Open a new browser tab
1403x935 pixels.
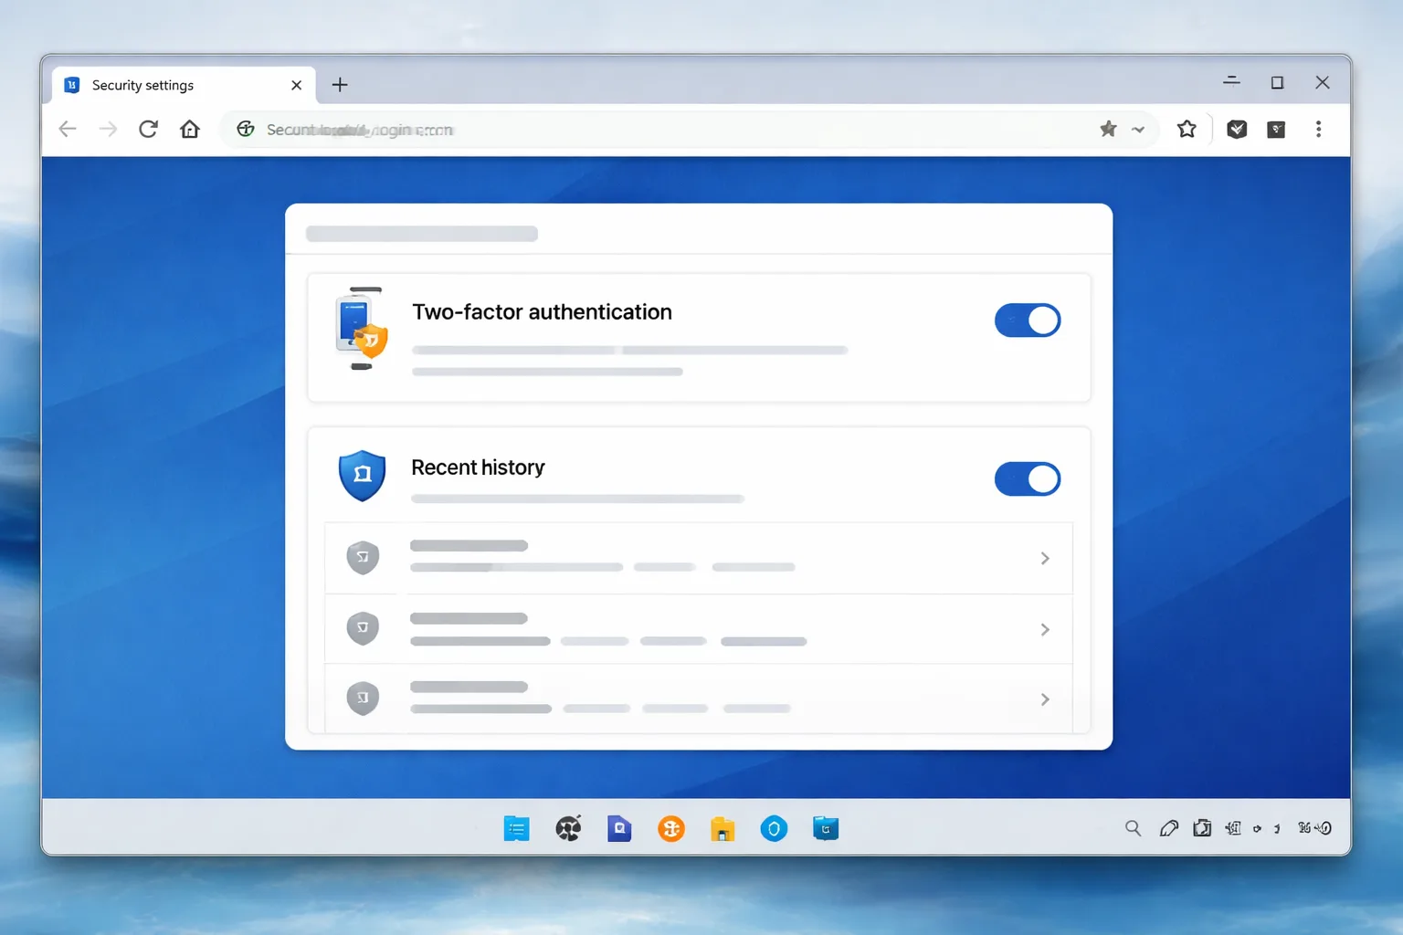pos(340,85)
